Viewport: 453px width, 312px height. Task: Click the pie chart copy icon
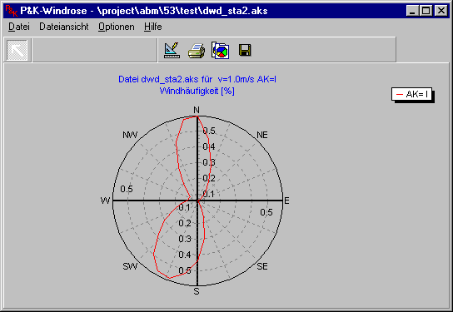coord(221,51)
